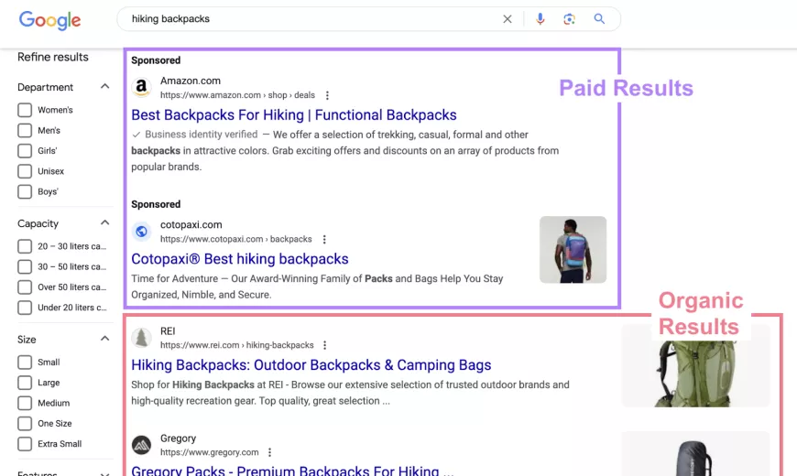This screenshot has height=476, width=797.
Task: Check the Unisex department box
Action: click(x=25, y=170)
